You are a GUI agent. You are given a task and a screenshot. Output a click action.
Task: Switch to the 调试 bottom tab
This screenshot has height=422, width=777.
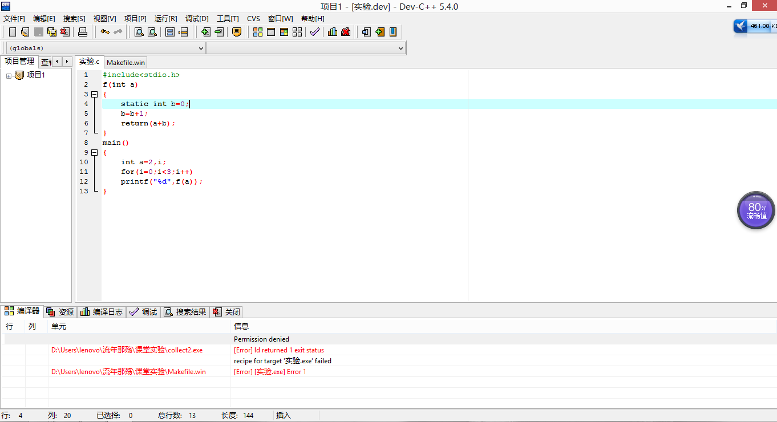point(143,312)
